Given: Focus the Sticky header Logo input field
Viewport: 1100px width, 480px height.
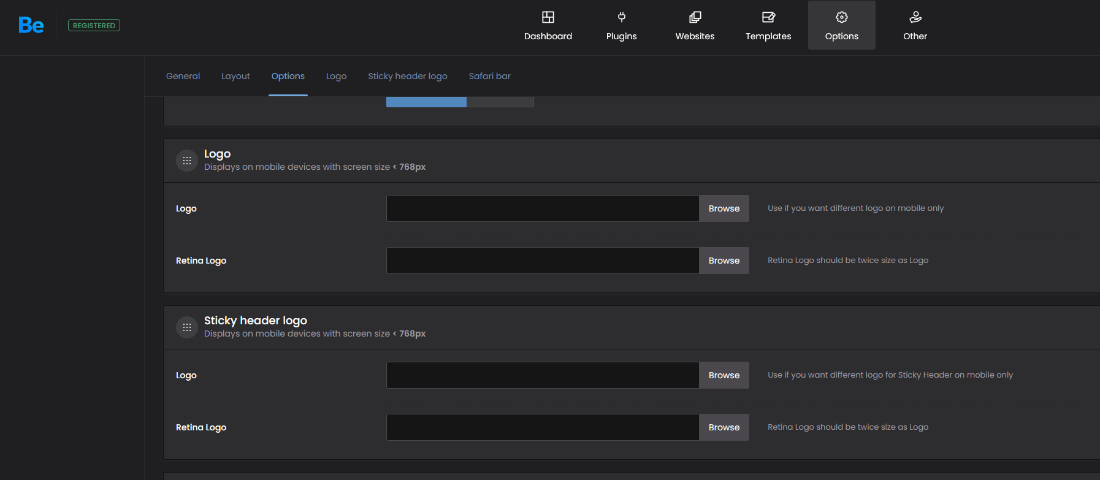Looking at the screenshot, I should point(543,375).
